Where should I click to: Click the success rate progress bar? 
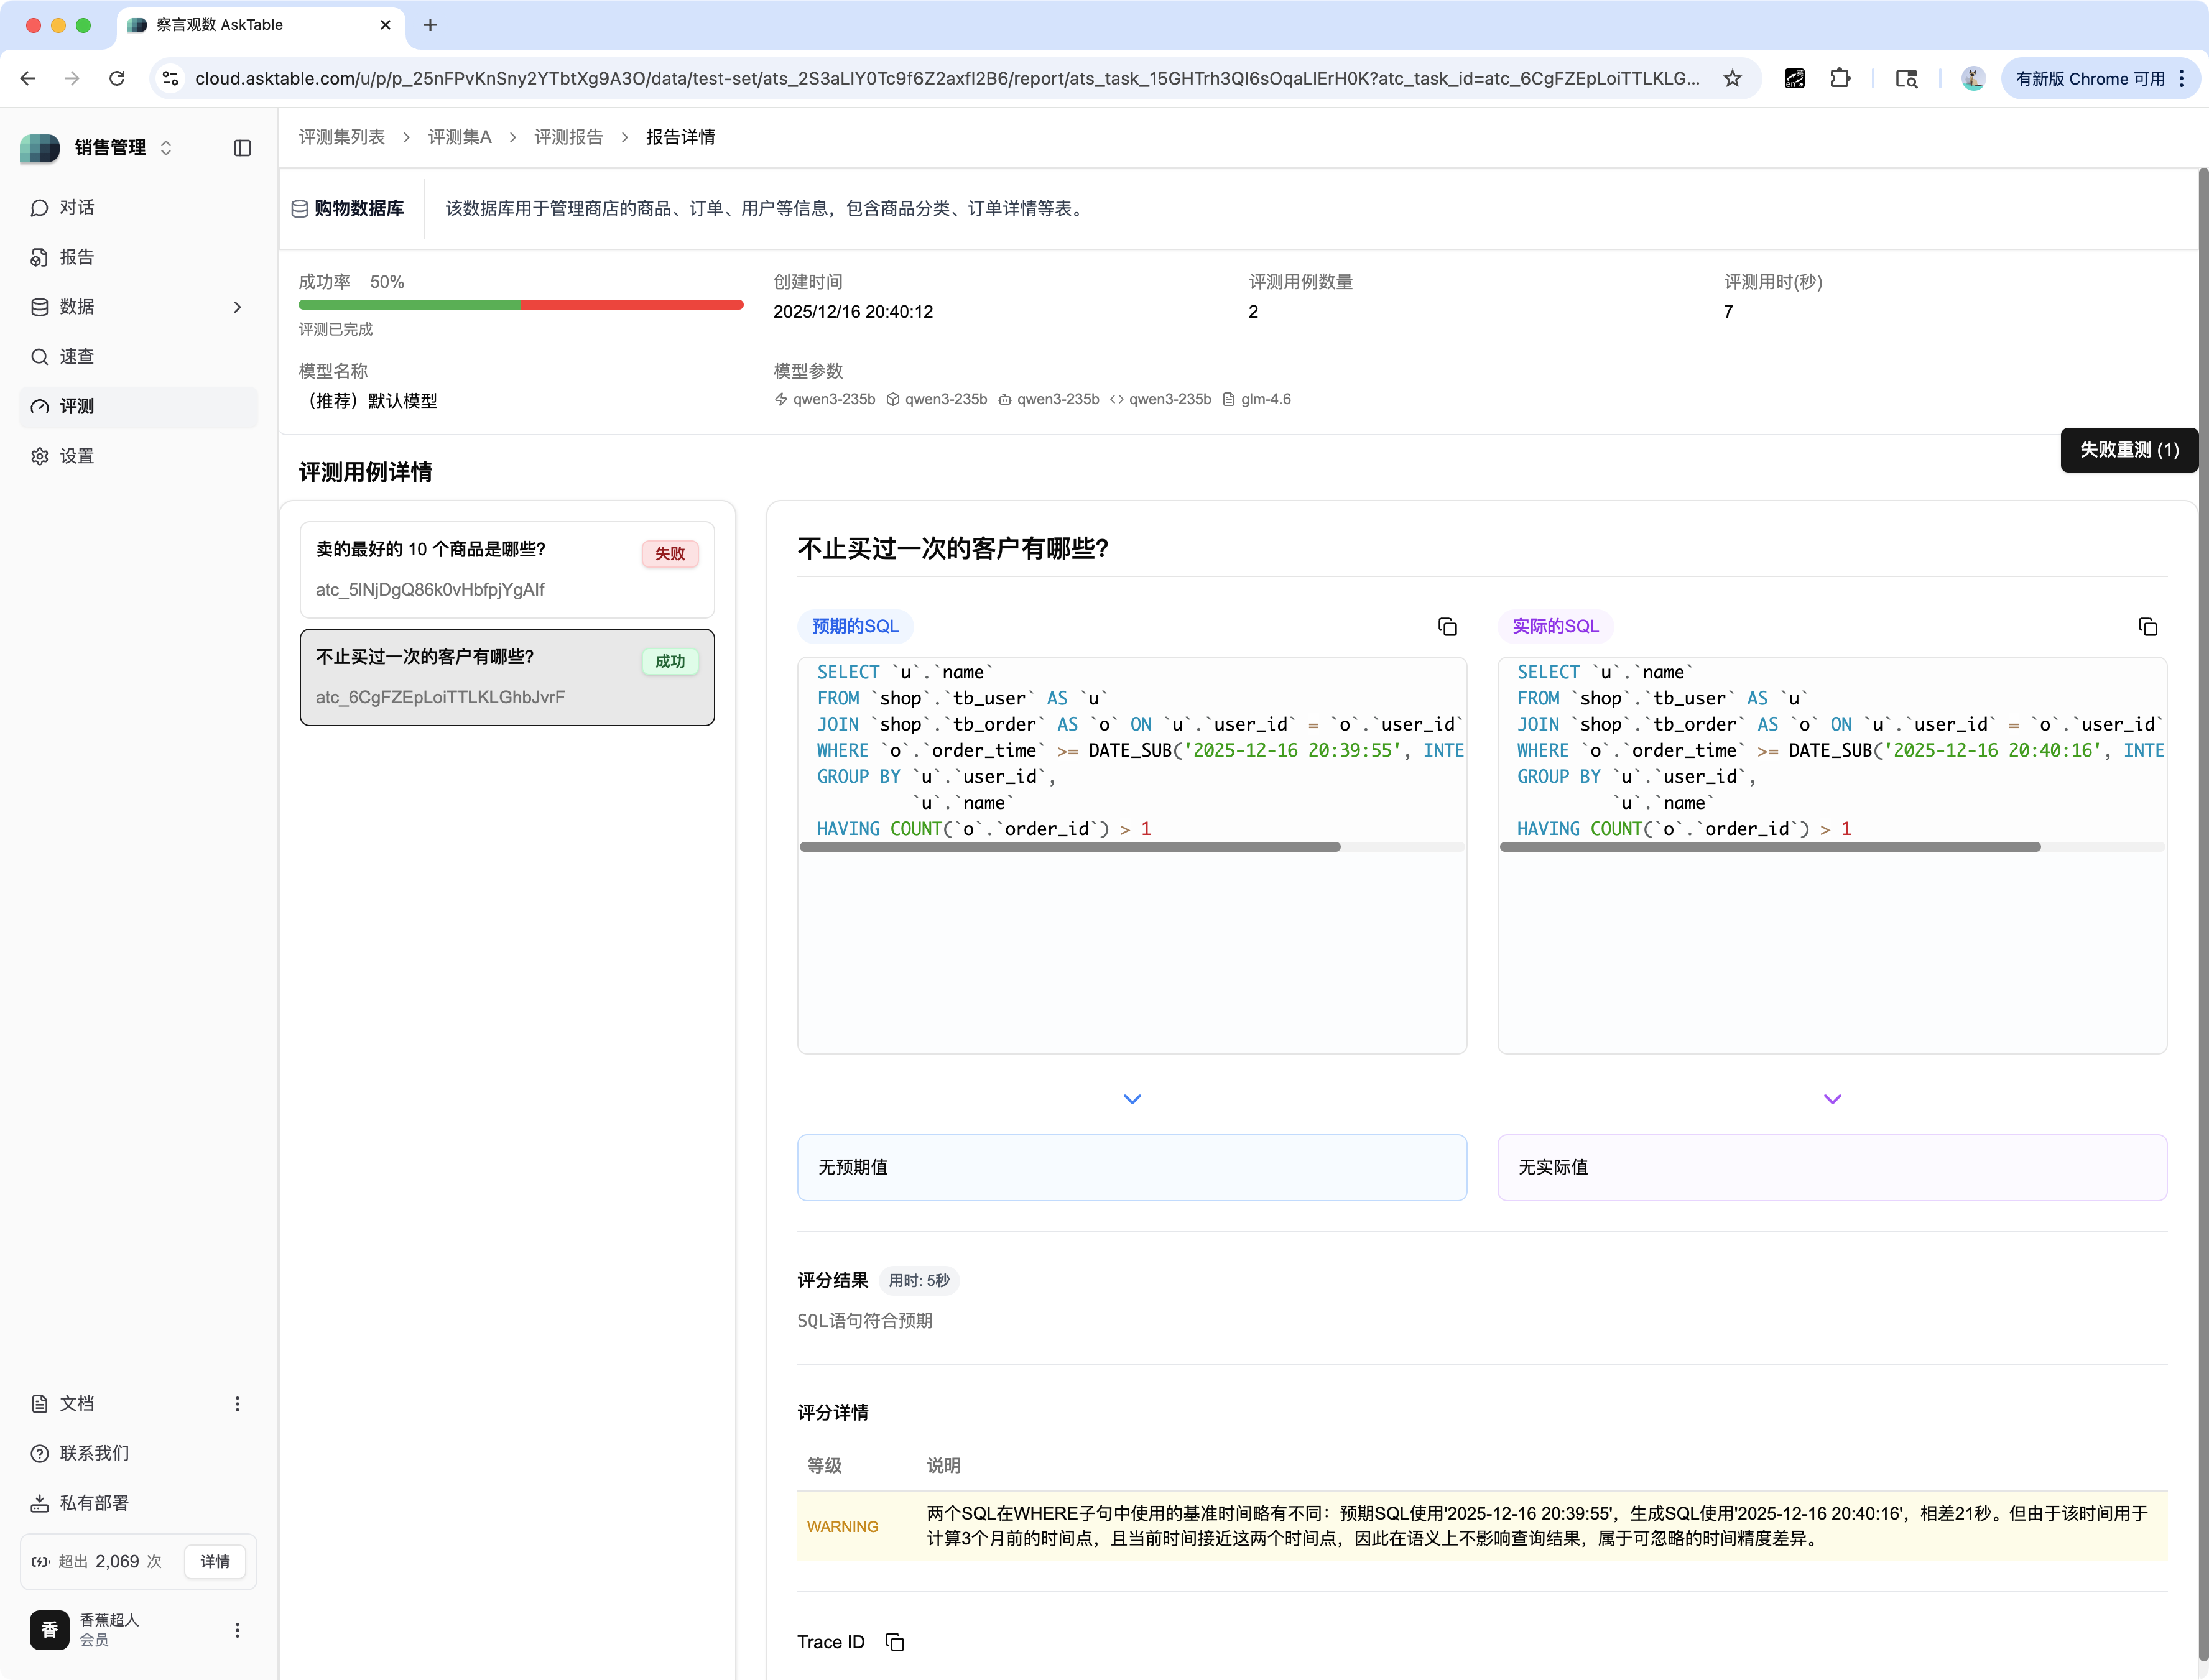(520, 305)
